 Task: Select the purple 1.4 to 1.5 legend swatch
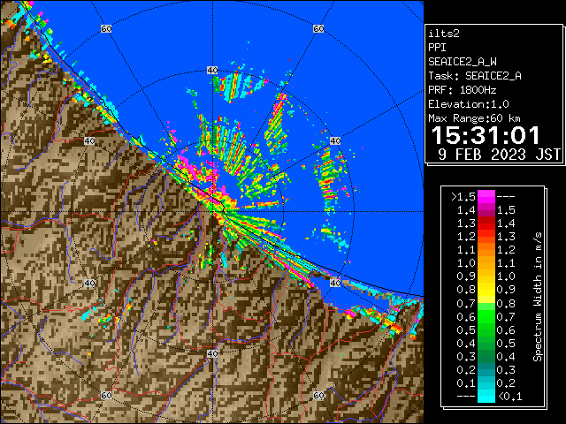tap(486, 210)
